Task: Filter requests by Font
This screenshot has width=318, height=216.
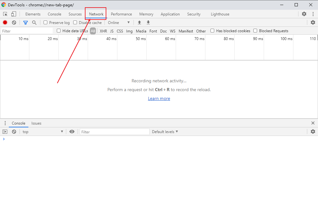Action: tap(153, 31)
